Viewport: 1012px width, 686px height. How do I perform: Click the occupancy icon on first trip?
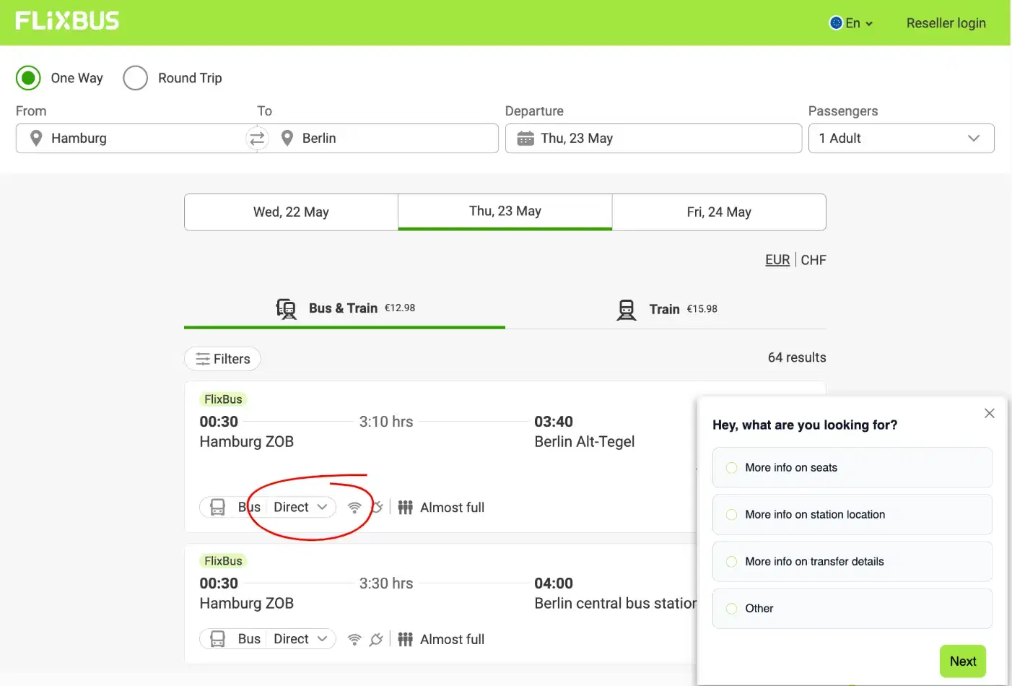tap(406, 508)
